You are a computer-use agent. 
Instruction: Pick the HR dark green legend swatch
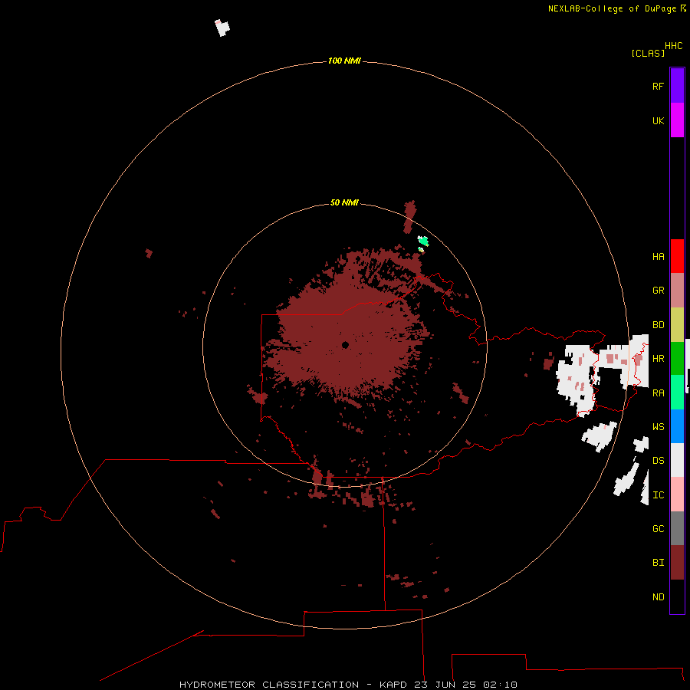click(x=677, y=359)
